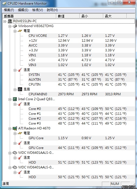The width and height of the screenshot is (137, 189).
Task: Select the CPU VCORE row
Action: click(81, 36)
